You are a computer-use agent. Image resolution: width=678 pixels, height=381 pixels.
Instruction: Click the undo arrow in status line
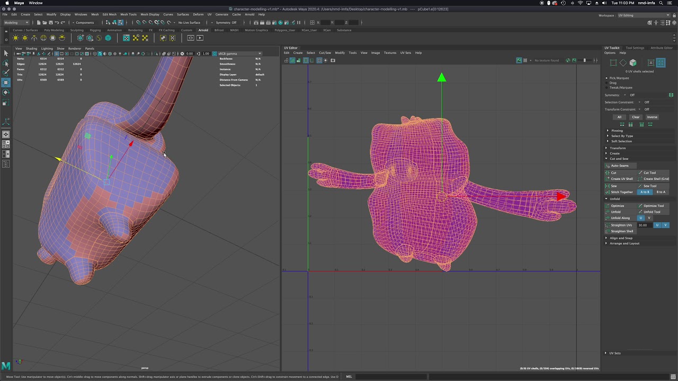(x=57, y=22)
